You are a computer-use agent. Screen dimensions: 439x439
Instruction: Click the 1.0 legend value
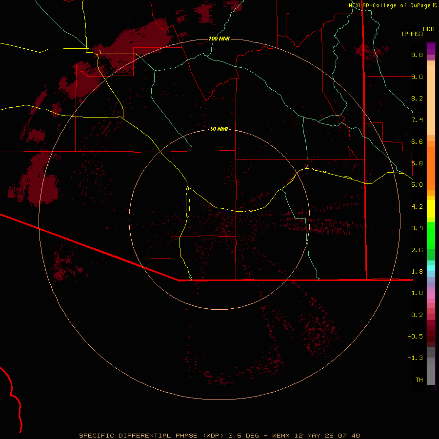click(417, 293)
